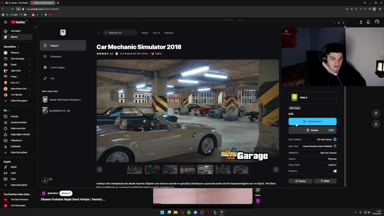Viewport: 384px width, 216px height.
Task: Click the YouTube upload arrow icon
Action: [361, 22]
